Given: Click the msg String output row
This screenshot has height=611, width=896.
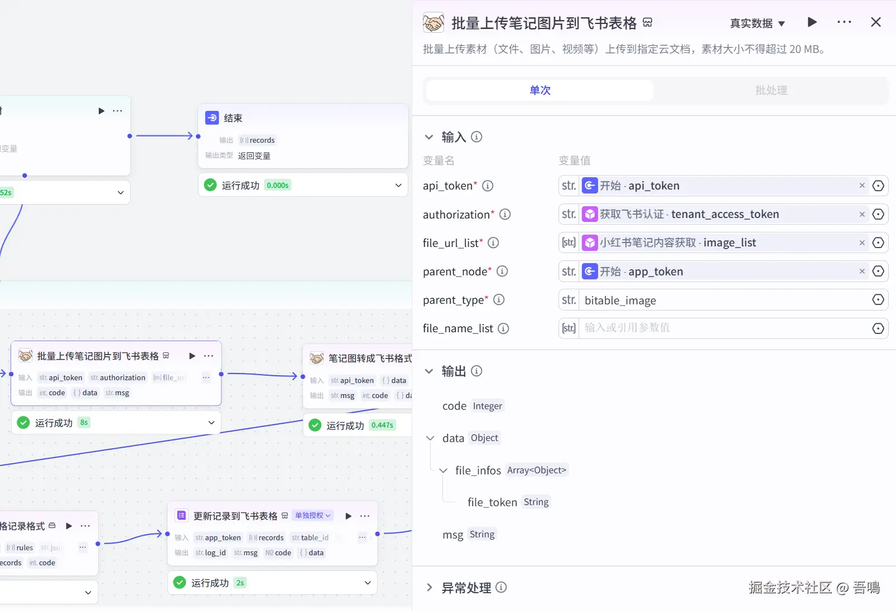Looking at the screenshot, I should [x=469, y=535].
